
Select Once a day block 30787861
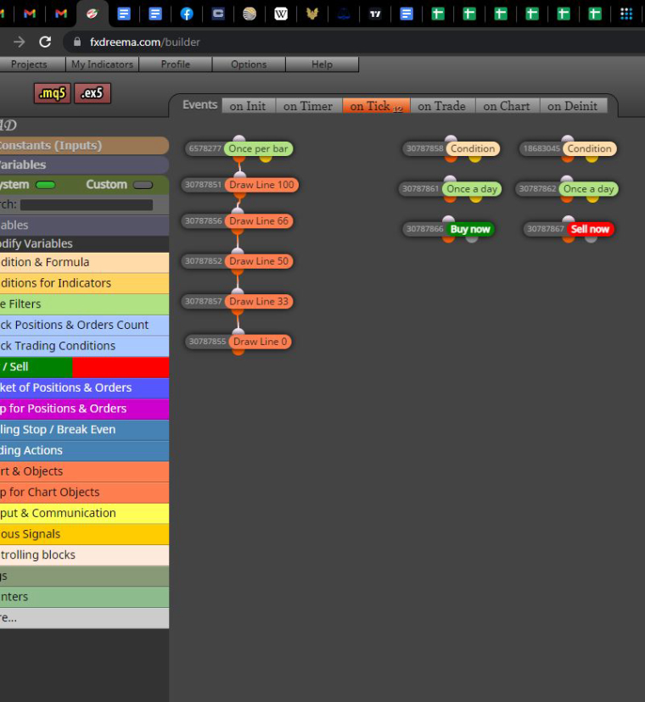coord(472,189)
